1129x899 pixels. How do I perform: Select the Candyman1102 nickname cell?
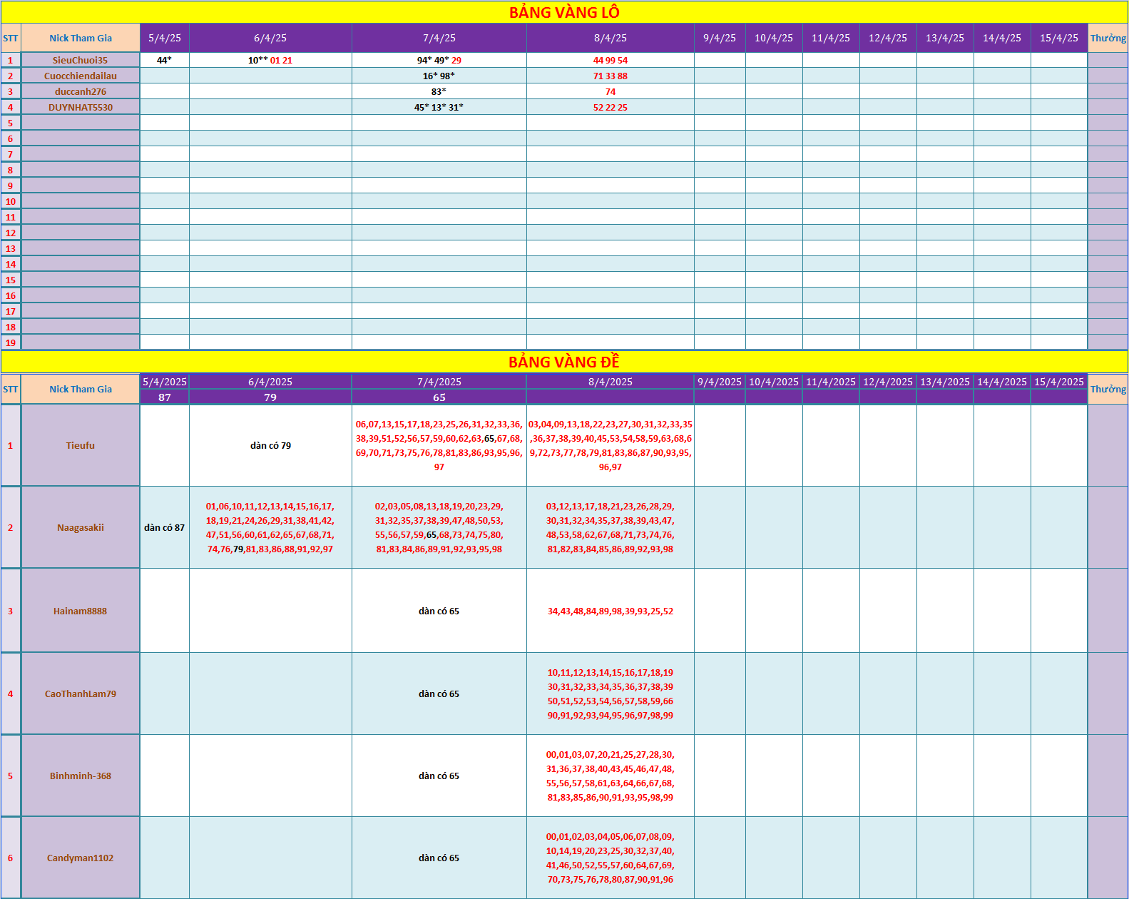point(80,858)
